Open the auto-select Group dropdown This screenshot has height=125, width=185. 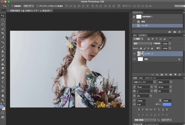pyautogui.click(x=29, y=6)
